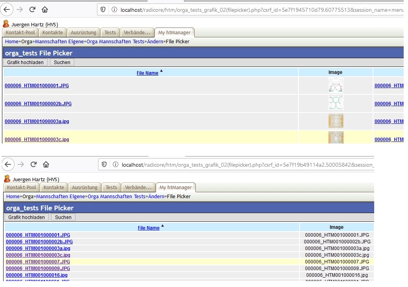
Task: Select the 000006_HTM001000003a.jpg preview image
Action: [336, 121]
